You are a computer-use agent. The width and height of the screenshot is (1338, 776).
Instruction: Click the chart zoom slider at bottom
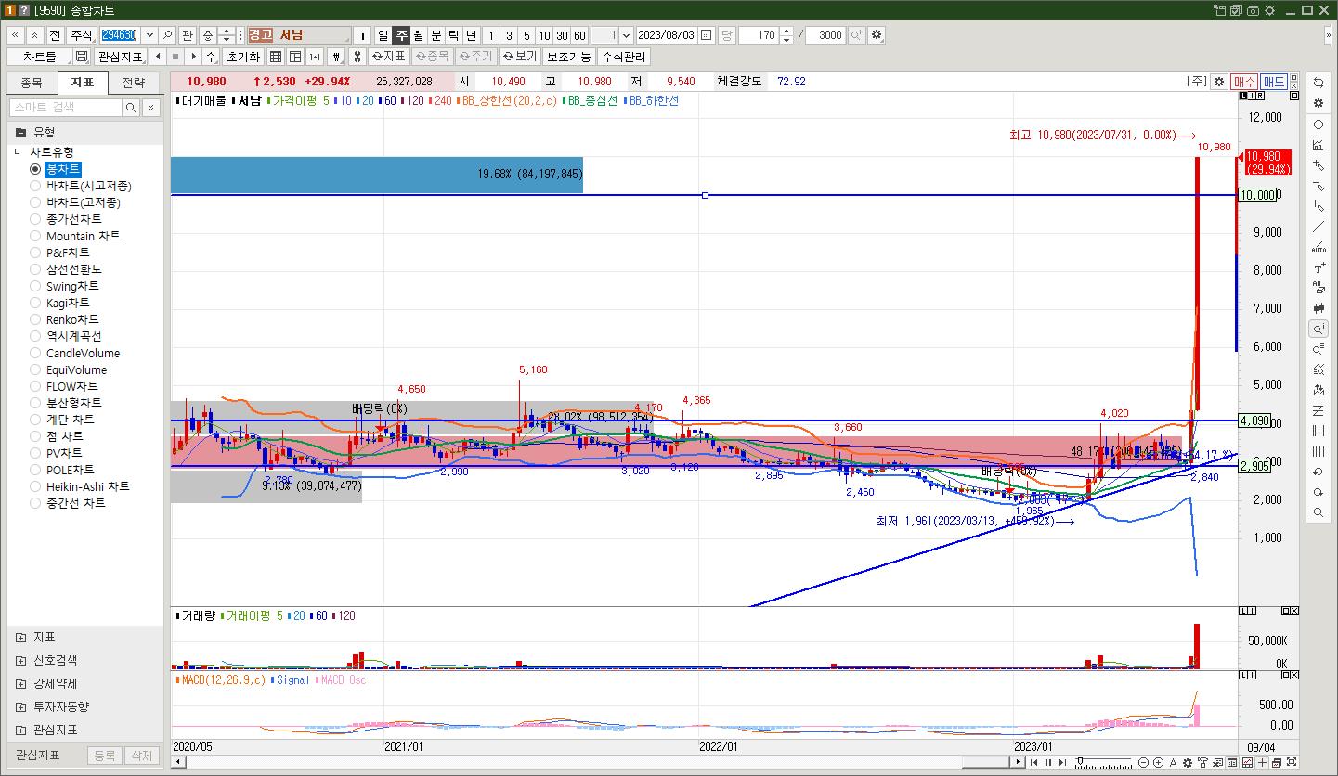point(1104,763)
